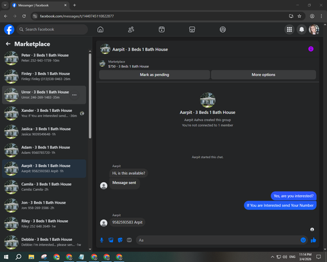
Task: Open the $750 - 3 Beds 1 Bath House listing
Action: [128, 66]
